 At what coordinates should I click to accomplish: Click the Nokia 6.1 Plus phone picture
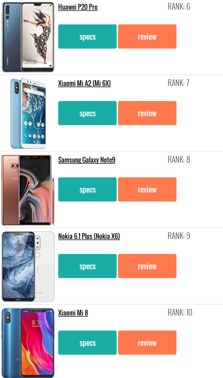point(28,267)
